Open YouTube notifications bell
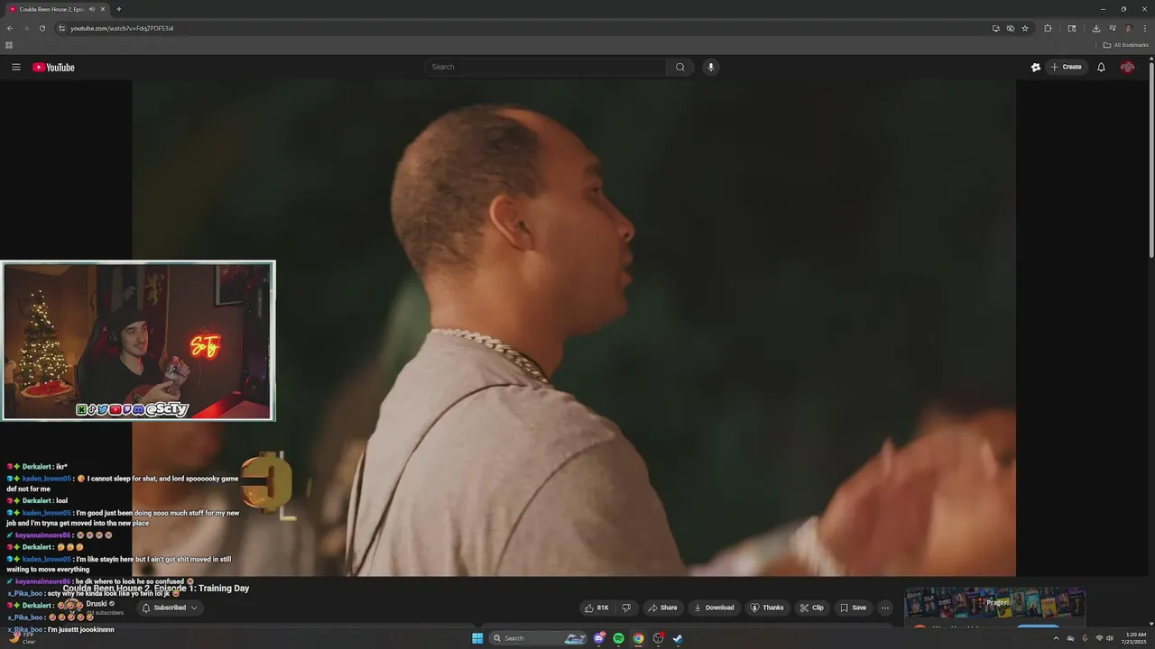1155x649 pixels. [x=1101, y=67]
